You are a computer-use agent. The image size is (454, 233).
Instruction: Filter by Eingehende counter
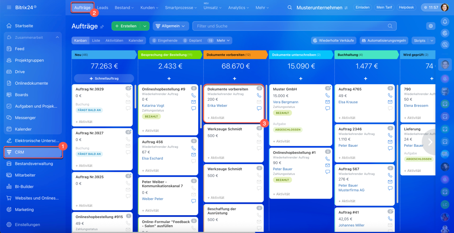[165, 40]
